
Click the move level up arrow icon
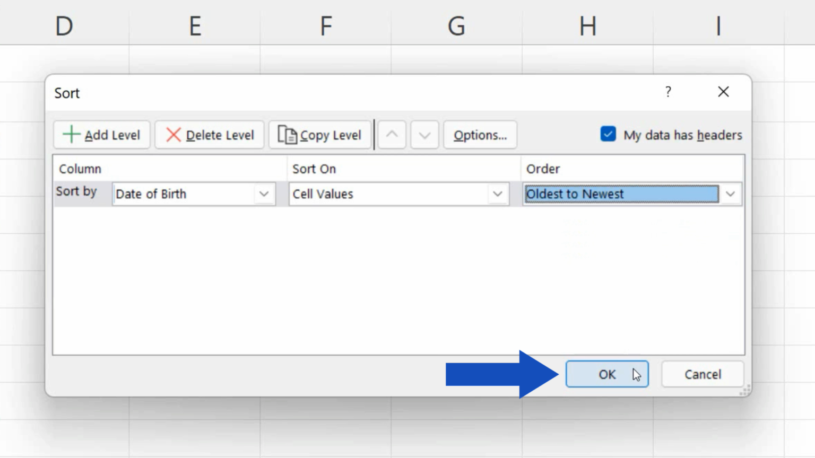coord(392,135)
